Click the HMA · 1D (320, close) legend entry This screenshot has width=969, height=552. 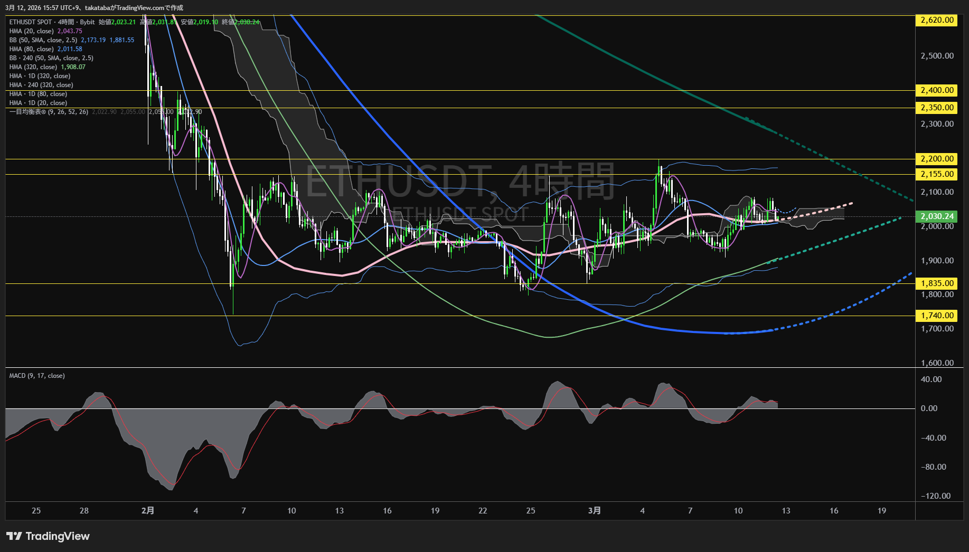pos(40,76)
